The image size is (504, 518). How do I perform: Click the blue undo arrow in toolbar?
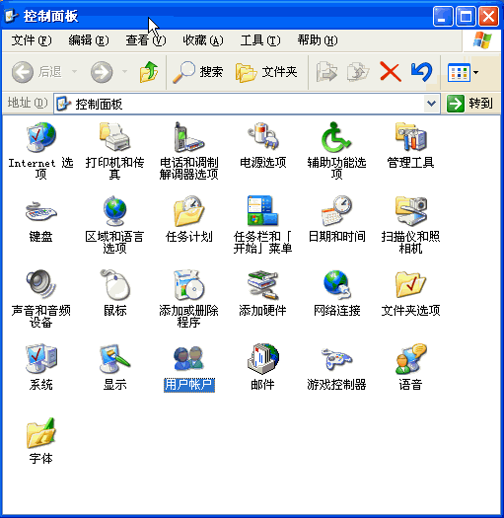(x=421, y=72)
